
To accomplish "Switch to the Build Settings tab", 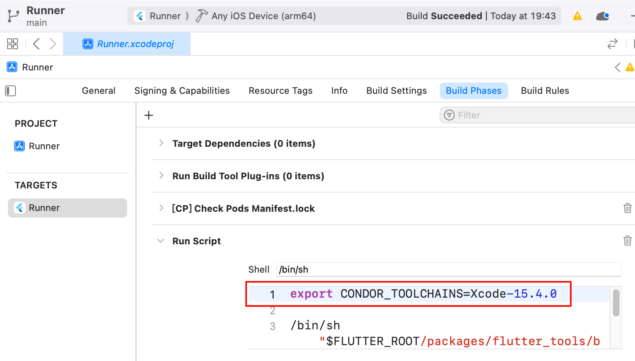I will tap(396, 91).
